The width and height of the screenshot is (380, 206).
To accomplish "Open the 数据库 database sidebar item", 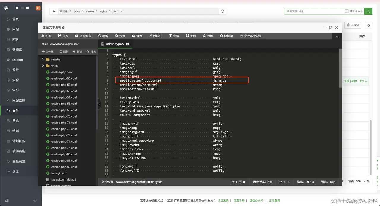I will [17, 50].
